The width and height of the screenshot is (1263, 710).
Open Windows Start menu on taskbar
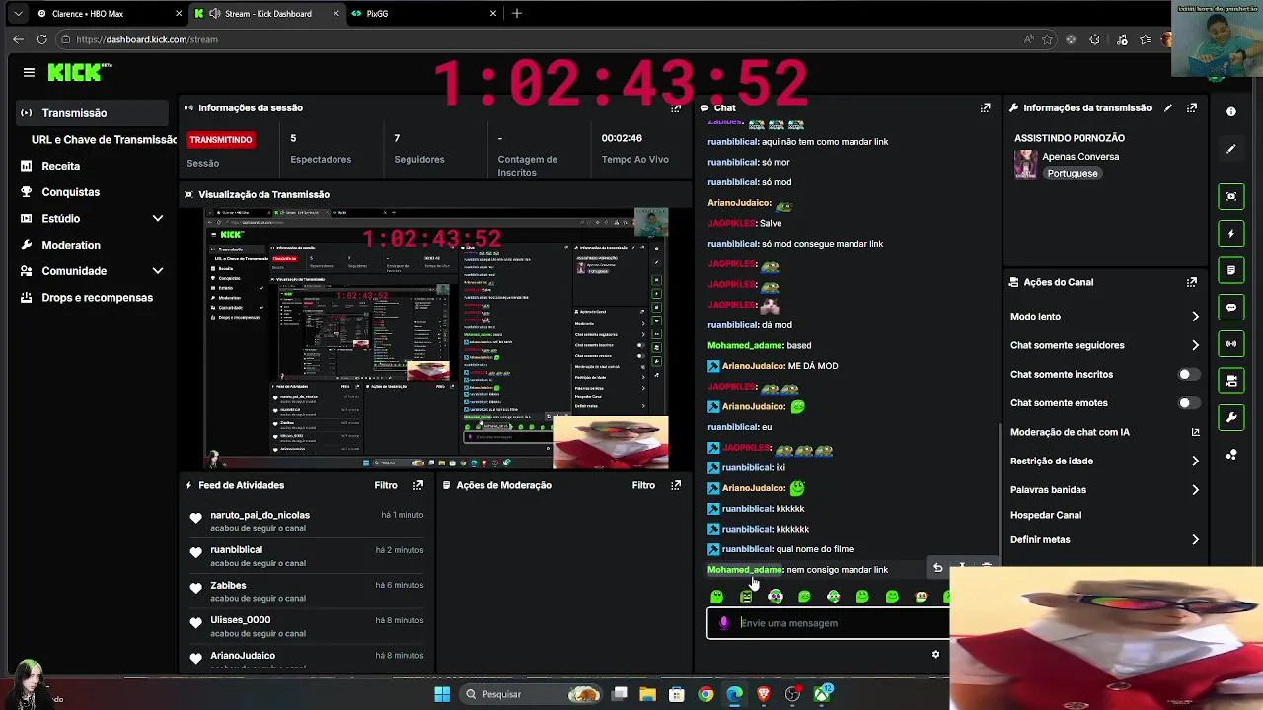[x=442, y=694]
